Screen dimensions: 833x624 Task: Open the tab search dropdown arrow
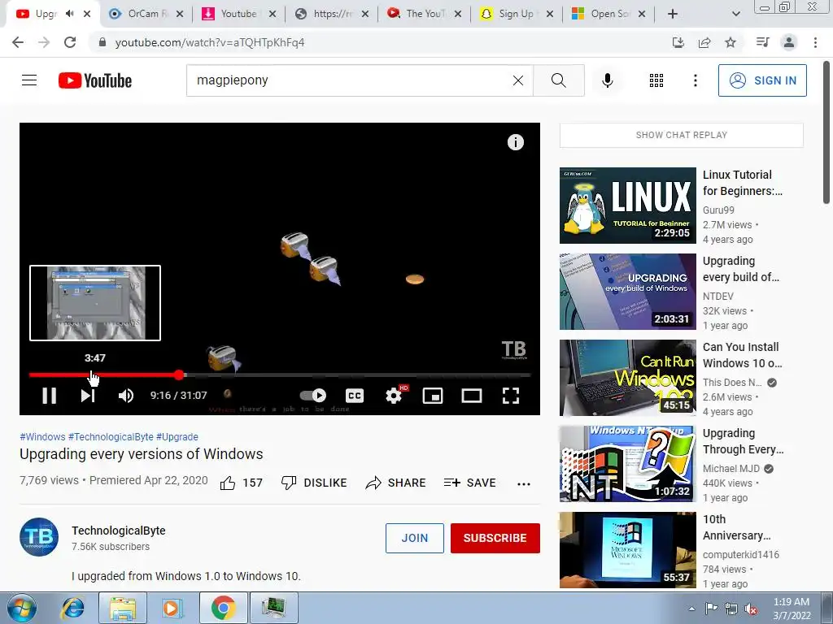click(735, 14)
